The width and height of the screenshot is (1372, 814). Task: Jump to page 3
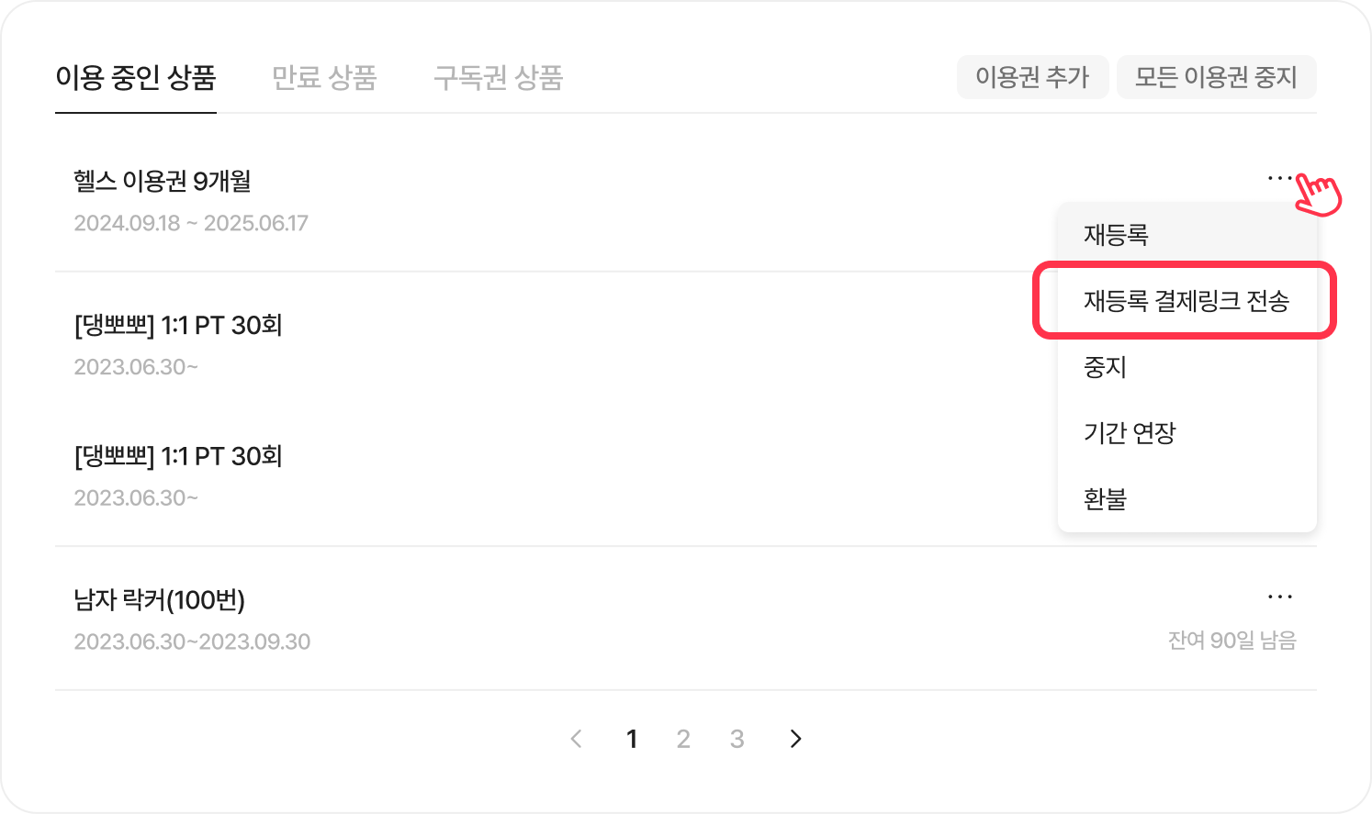[x=737, y=739]
